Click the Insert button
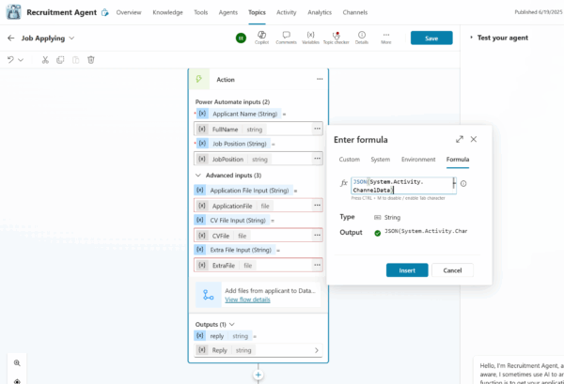The height and width of the screenshot is (384, 564). pos(407,270)
